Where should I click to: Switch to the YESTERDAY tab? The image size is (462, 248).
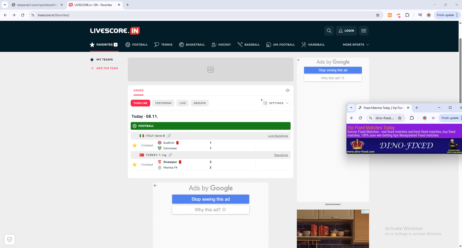tap(163, 103)
